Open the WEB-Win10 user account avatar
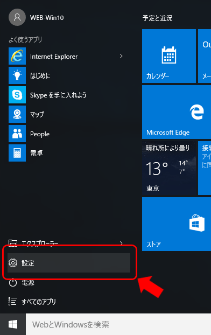 click(17, 17)
